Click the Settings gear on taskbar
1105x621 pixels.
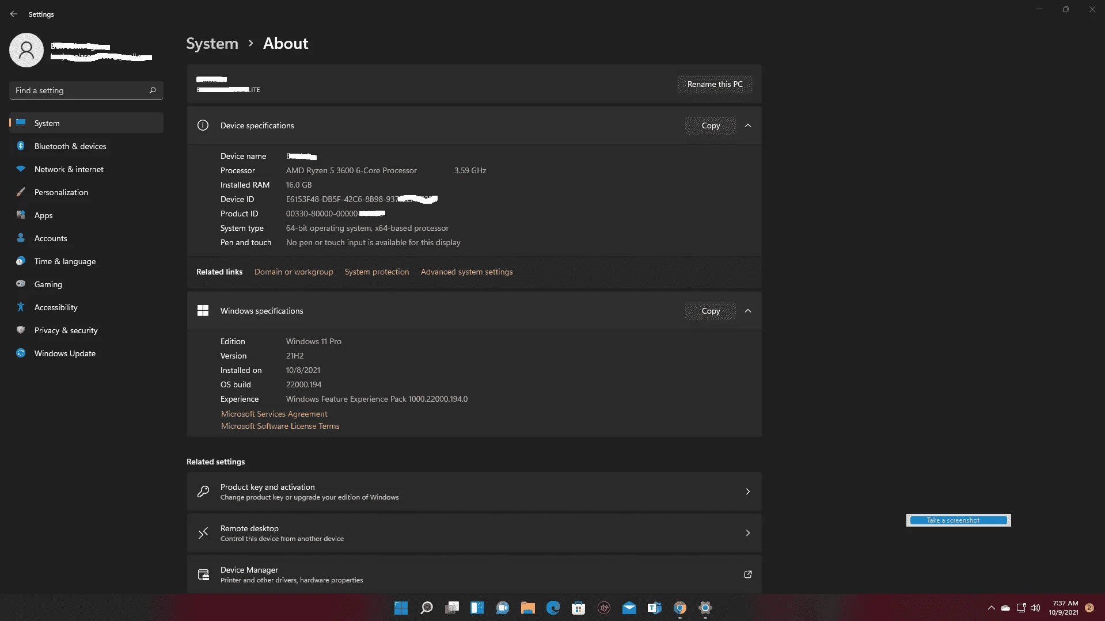coord(705,608)
